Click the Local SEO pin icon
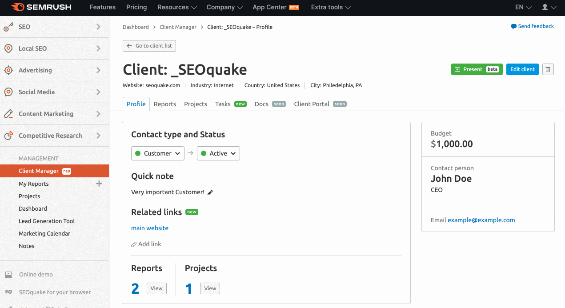 pos(8,48)
